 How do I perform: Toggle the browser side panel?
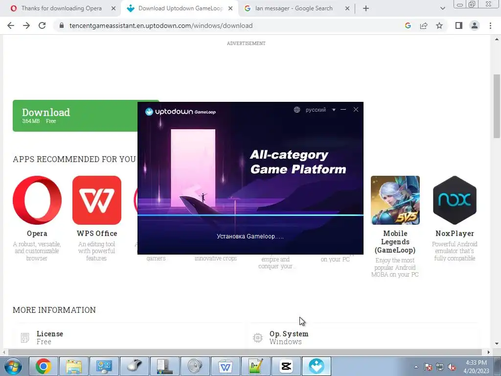[x=459, y=25]
